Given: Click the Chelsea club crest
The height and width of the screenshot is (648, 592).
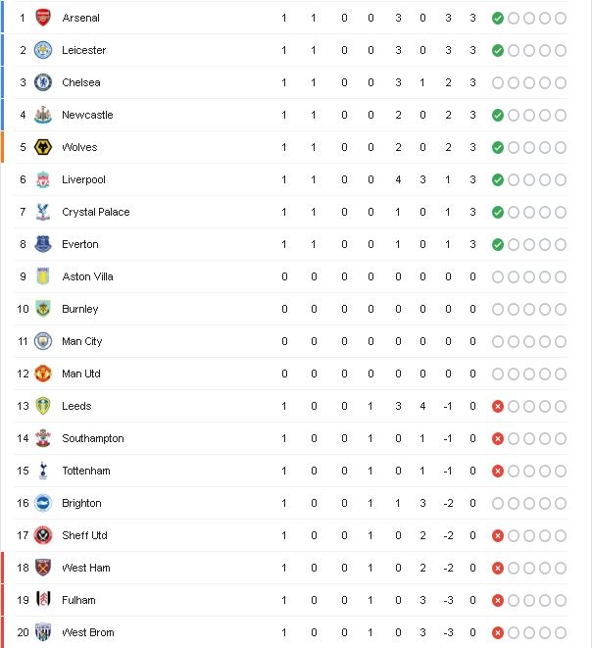Looking at the screenshot, I should pos(43,82).
